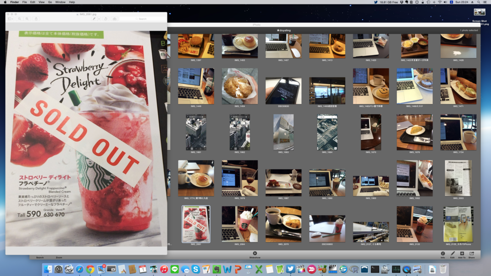Click the doyaling album title in iPhoto
This screenshot has width=491, height=276.
[284, 30]
